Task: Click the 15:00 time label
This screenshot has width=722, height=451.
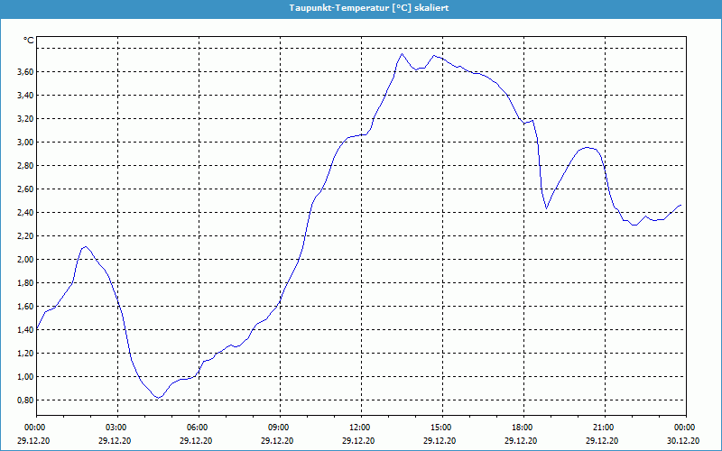Action: tap(440, 428)
